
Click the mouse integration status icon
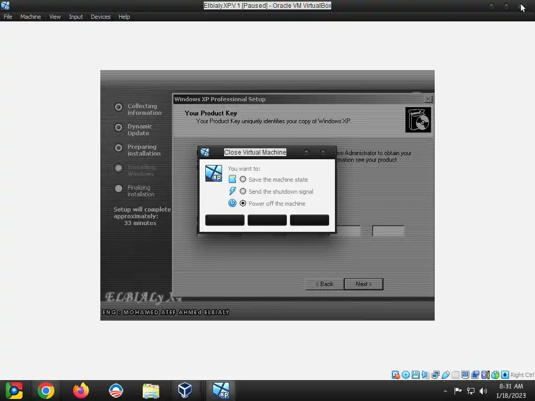click(495, 375)
